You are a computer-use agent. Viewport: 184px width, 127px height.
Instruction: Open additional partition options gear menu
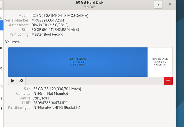click(21, 81)
